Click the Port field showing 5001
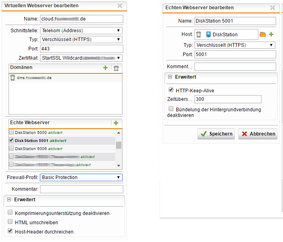 234,54
